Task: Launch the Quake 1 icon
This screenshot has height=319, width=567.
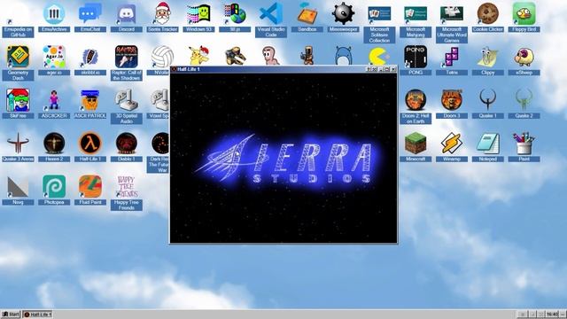Action: 488,103
